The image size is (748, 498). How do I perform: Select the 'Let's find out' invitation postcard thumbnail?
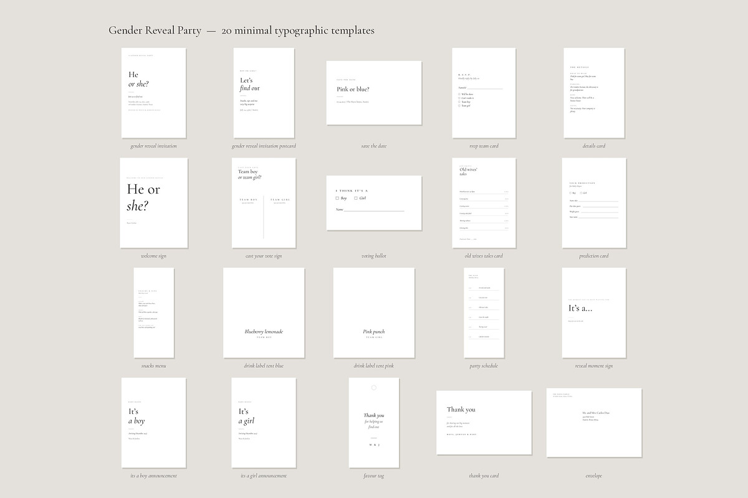(263, 93)
